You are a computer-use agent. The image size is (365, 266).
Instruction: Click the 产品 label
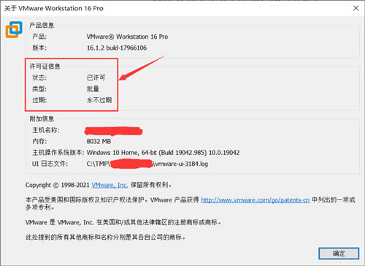pyautogui.click(x=39, y=37)
